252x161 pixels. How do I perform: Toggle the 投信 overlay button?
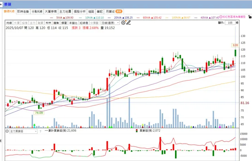tap(25, 23)
